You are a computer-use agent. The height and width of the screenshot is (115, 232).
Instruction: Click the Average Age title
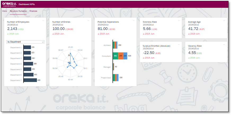point(194,22)
